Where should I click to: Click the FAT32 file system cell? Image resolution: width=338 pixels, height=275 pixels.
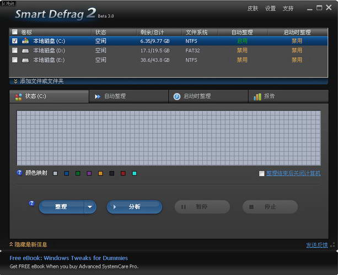pyautogui.click(x=192, y=51)
